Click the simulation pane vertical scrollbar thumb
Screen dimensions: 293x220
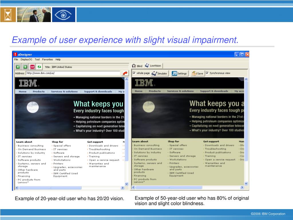coord(246,121)
